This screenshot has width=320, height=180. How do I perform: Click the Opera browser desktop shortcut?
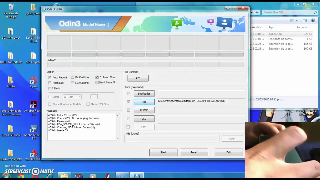tap(34, 82)
